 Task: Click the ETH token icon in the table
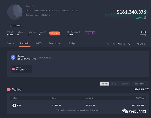pyautogui.click(x=14, y=105)
